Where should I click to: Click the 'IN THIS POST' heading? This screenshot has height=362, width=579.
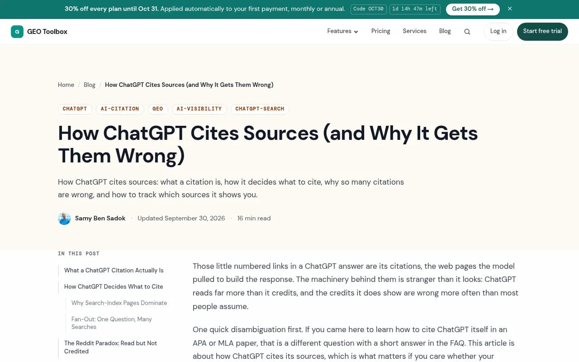pos(79,254)
